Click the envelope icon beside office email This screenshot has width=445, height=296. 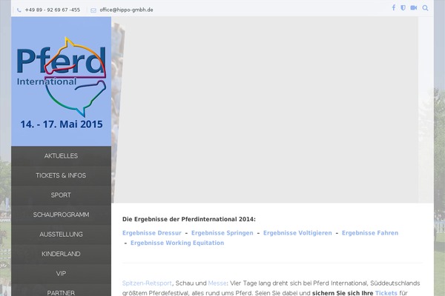click(x=93, y=10)
